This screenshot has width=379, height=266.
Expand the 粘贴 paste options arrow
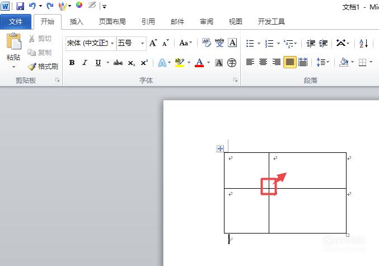(13, 67)
